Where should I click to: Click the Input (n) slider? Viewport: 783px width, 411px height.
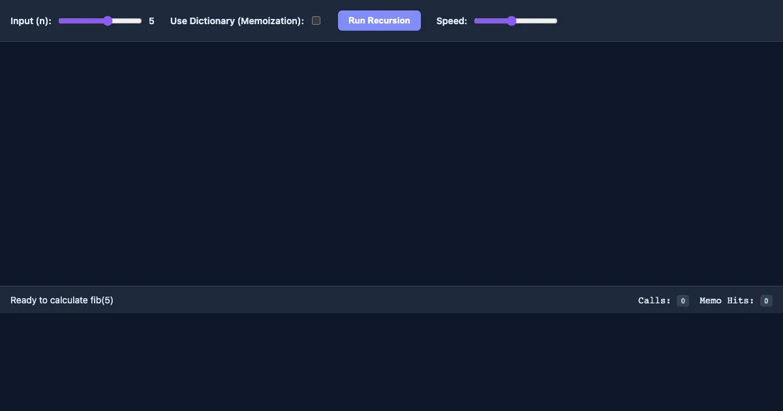pos(100,21)
